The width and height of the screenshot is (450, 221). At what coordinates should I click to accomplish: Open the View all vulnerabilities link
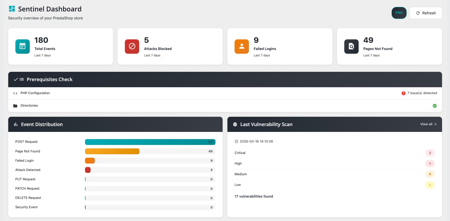[428, 124]
